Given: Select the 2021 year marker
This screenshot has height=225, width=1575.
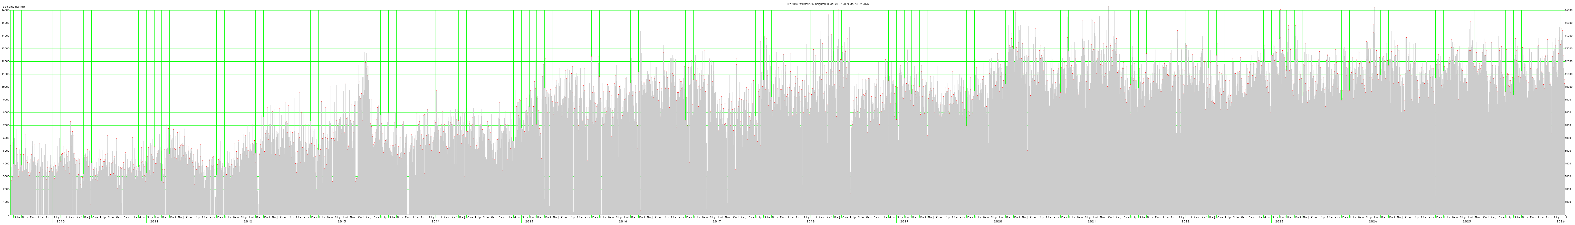Looking at the screenshot, I should [x=1091, y=221].
